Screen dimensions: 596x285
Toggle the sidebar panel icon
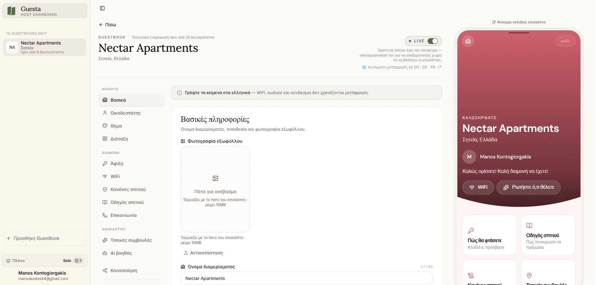click(x=102, y=8)
